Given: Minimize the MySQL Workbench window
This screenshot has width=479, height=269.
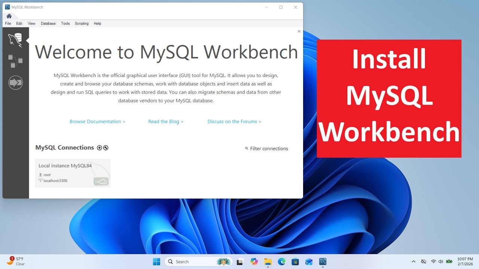Looking at the screenshot, I should (266, 7).
